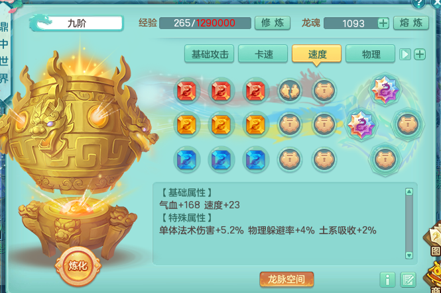Show more scheme tabs with arrow button
This screenshot has height=293, width=441.
click(x=405, y=54)
